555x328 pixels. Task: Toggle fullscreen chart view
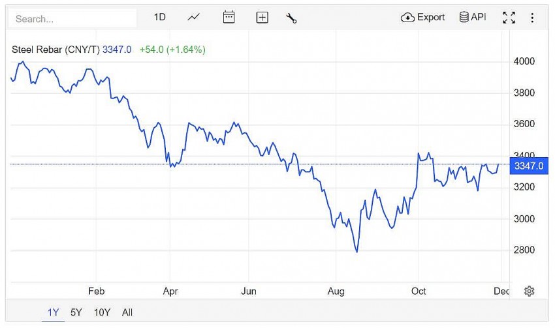click(x=509, y=18)
